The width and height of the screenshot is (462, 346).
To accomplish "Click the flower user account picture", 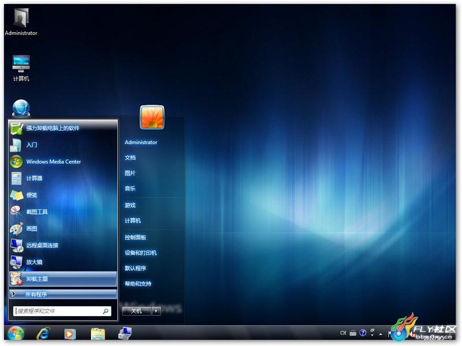I will coord(152,118).
